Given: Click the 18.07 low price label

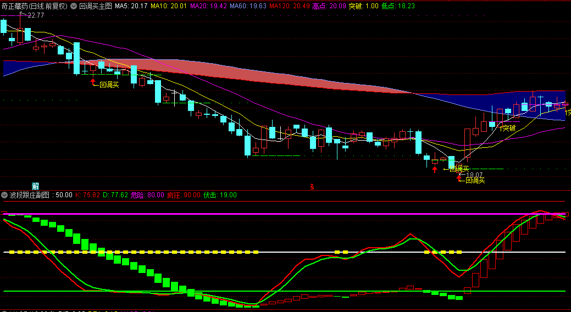Looking at the screenshot, I should (474, 175).
